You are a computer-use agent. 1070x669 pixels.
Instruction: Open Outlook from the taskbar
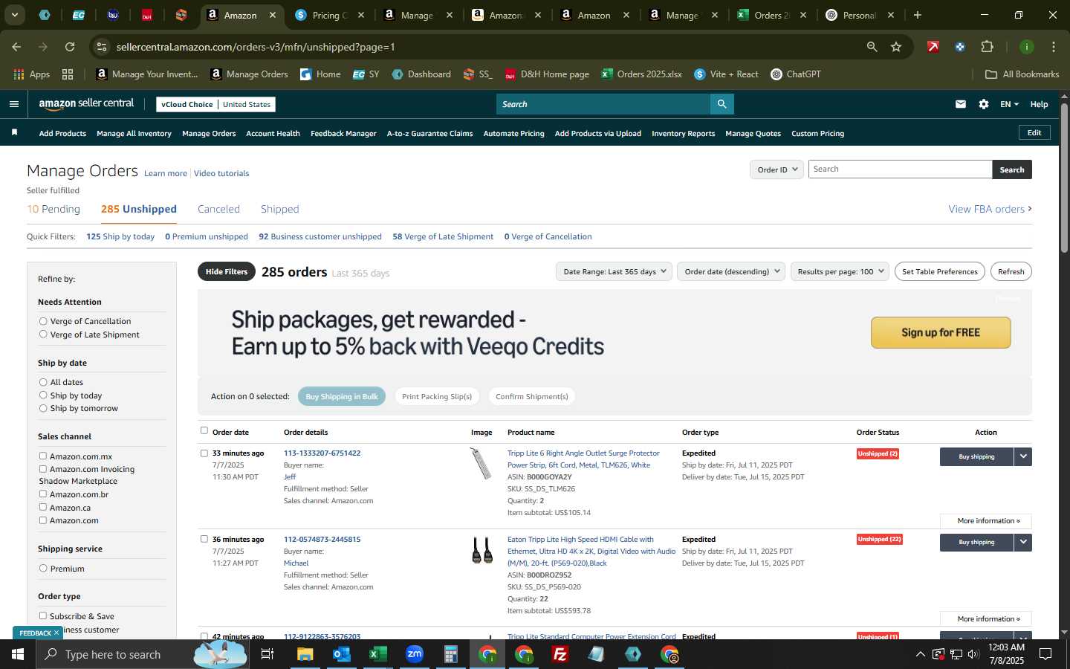point(341,654)
